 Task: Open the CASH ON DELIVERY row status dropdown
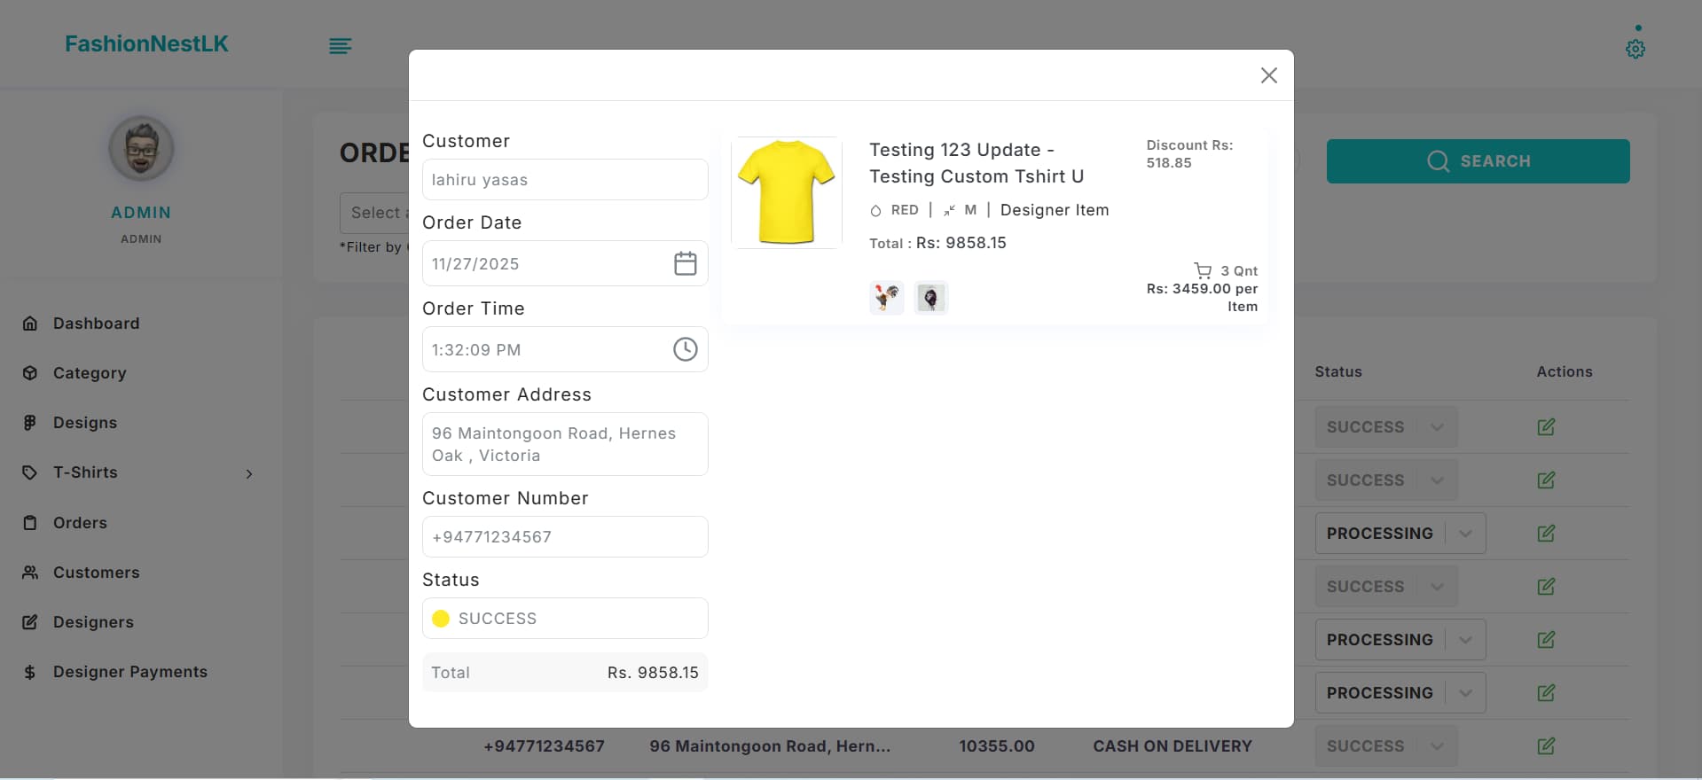[1386, 746]
